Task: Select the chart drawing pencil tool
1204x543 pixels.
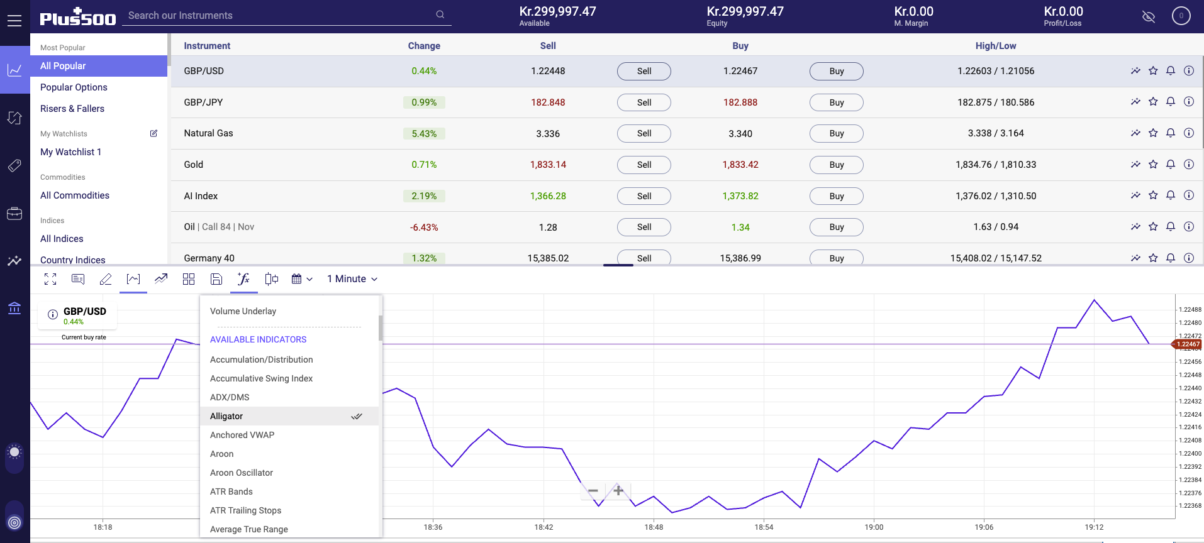Action: pos(106,279)
